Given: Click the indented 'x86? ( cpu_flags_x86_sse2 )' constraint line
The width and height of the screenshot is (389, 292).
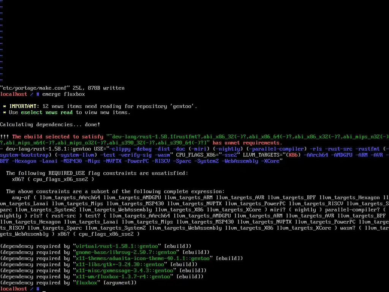Looking at the screenshot, I should (53, 179).
